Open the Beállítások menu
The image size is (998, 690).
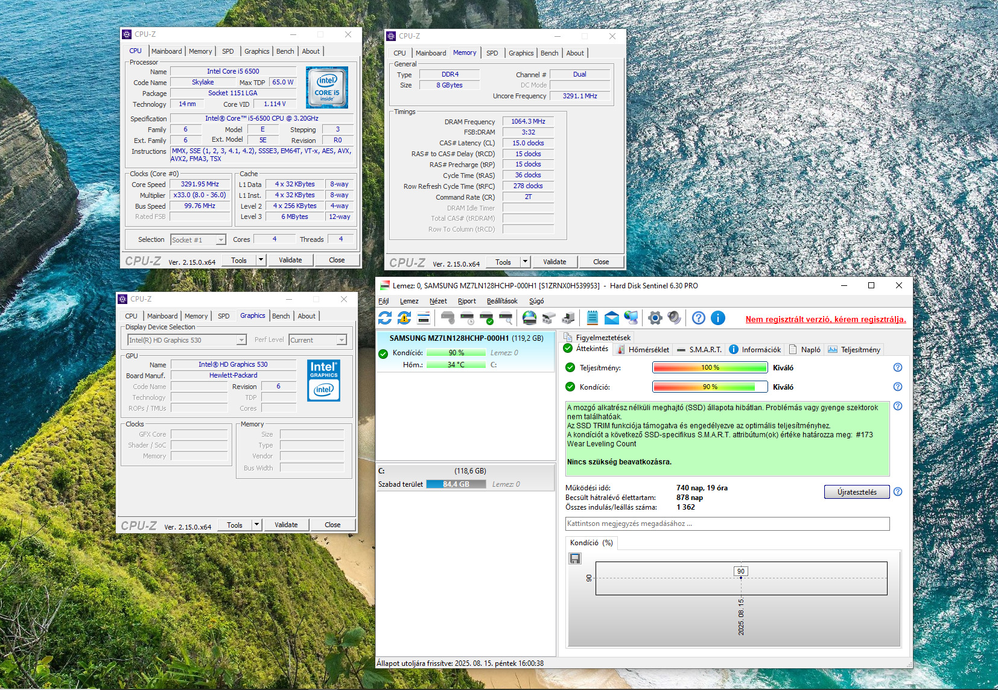pyautogui.click(x=502, y=301)
